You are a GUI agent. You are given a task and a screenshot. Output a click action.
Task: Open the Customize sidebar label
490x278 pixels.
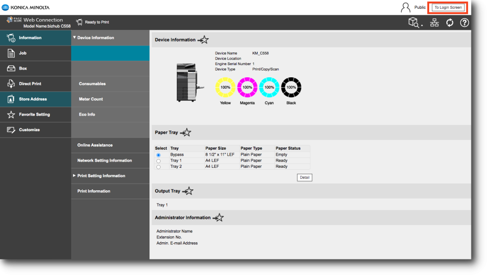tap(29, 130)
